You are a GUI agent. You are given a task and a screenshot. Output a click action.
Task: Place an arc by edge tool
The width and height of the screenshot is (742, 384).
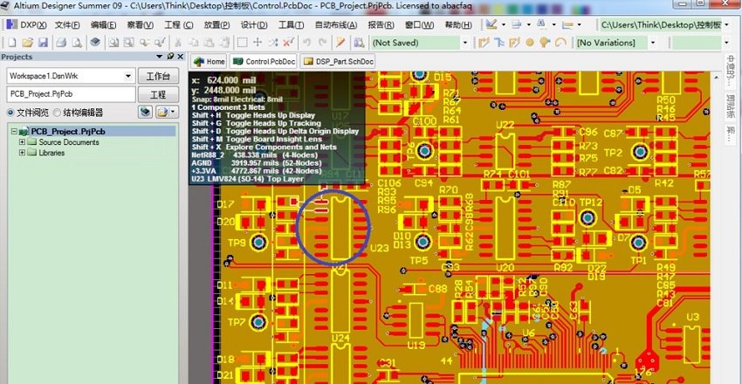click(560, 43)
